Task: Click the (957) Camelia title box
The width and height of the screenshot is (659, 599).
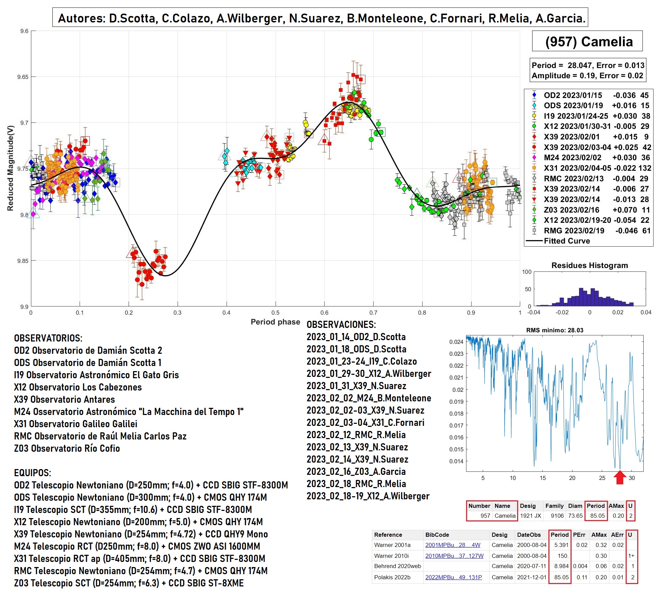Action: [x=587, y=41]
